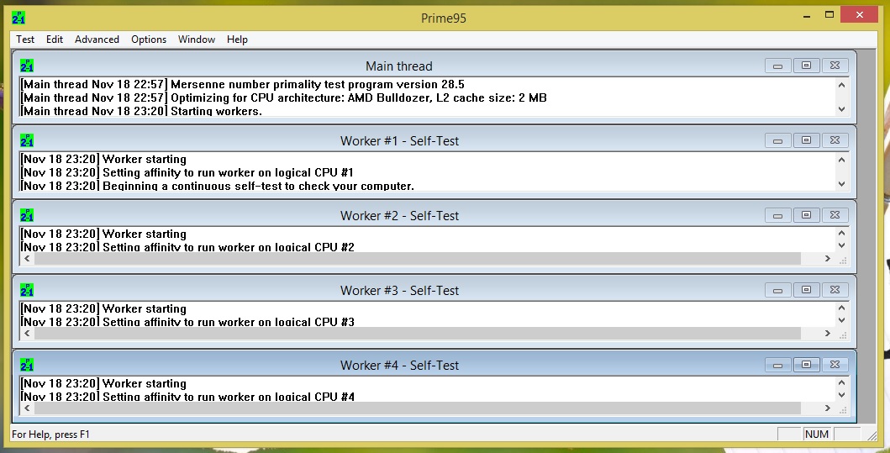Open the Advanced menu
This screenshot has width=890, height=453.
tap(97, 40)
